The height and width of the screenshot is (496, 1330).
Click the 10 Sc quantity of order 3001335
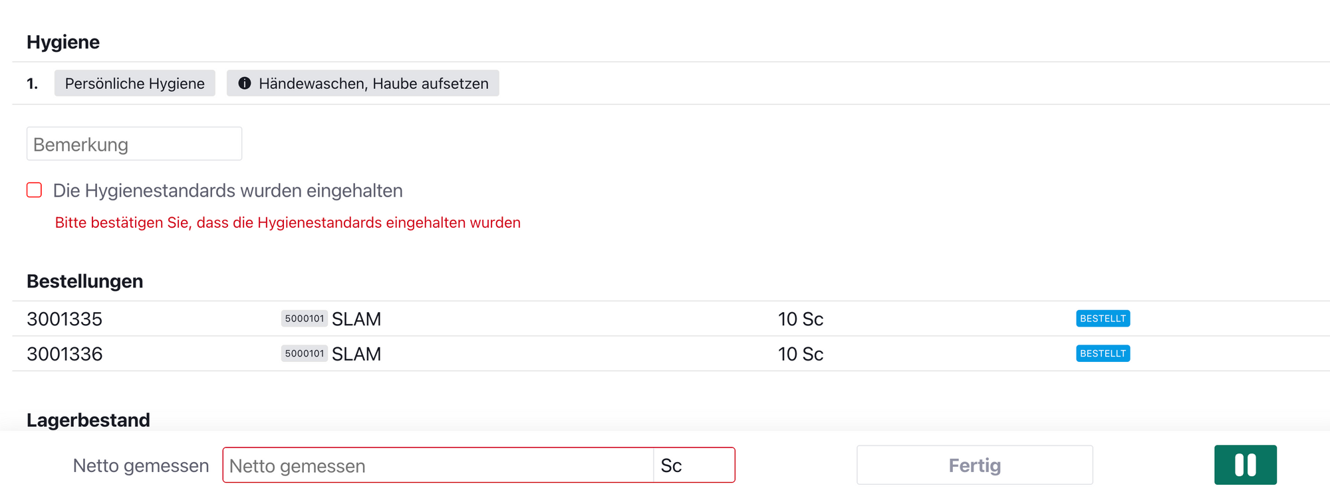[801, 319]
